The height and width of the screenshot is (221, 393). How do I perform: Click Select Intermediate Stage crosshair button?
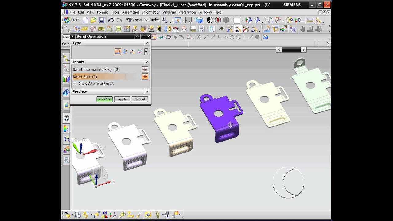145,69
